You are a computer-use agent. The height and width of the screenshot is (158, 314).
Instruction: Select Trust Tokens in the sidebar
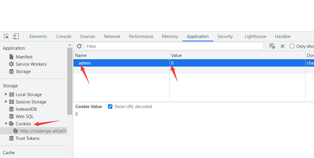[28, 138]
